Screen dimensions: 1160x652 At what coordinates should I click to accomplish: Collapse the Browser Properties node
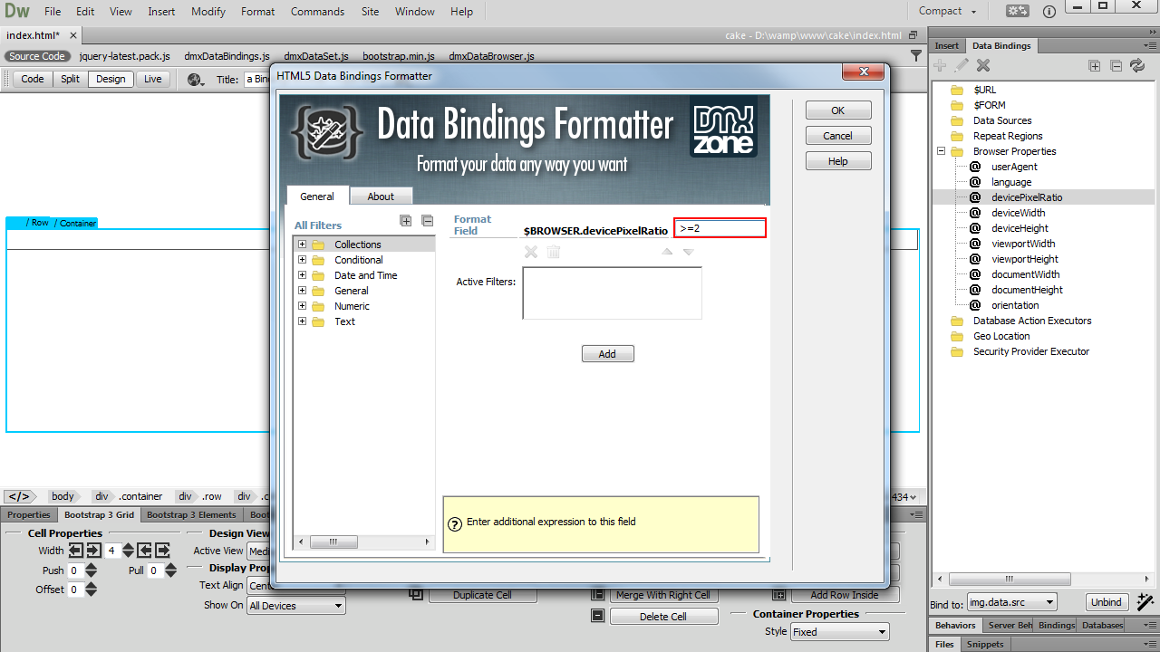(941, 151)
